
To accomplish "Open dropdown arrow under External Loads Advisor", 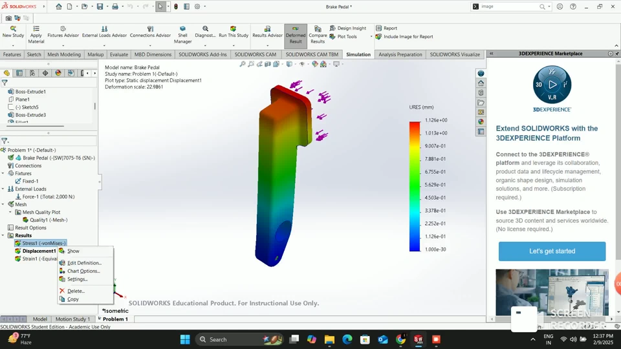I will [104, 45].
